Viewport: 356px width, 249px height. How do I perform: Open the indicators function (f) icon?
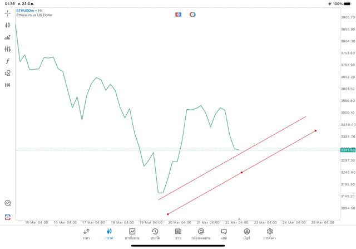tap(8, 61)
